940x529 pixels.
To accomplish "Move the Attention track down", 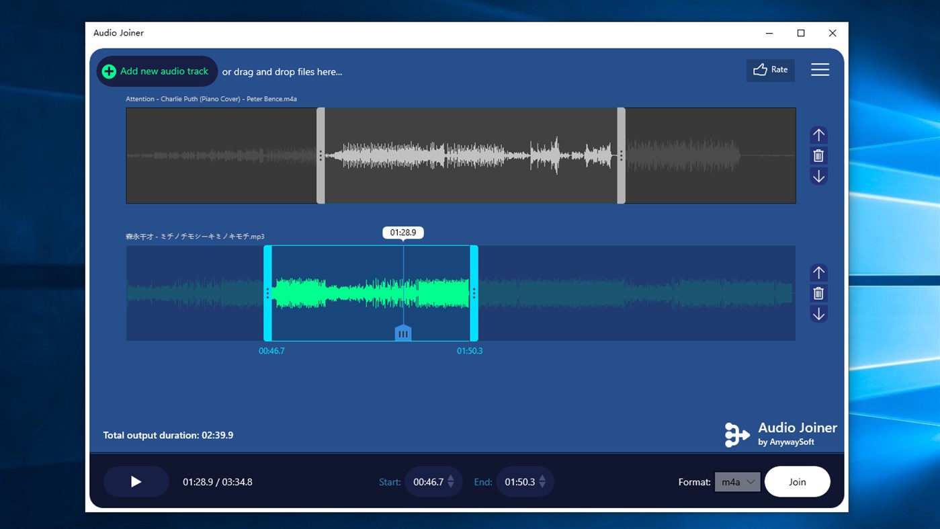I will click(818, 176).
